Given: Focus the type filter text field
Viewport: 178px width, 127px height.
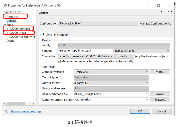Looking at the screenshot, I should coord(19,12).
